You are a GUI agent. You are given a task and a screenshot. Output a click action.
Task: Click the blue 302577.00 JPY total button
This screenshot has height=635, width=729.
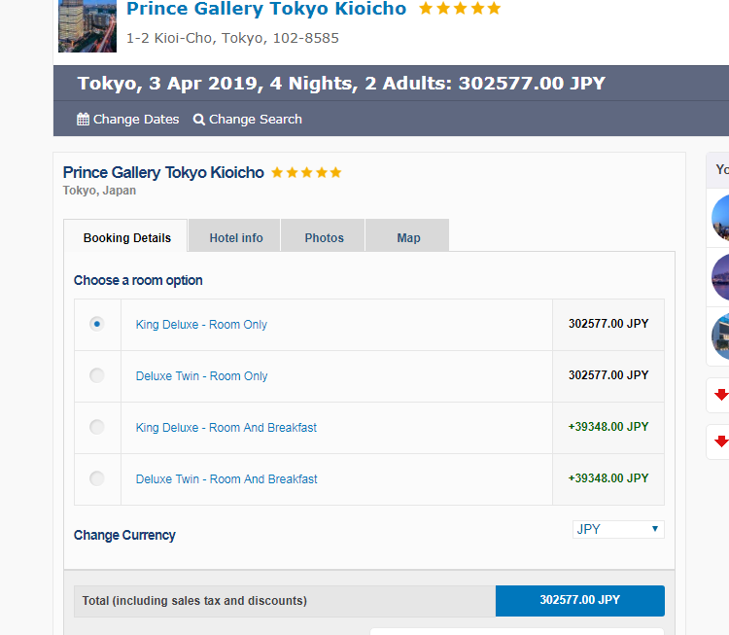click(580, 601)
